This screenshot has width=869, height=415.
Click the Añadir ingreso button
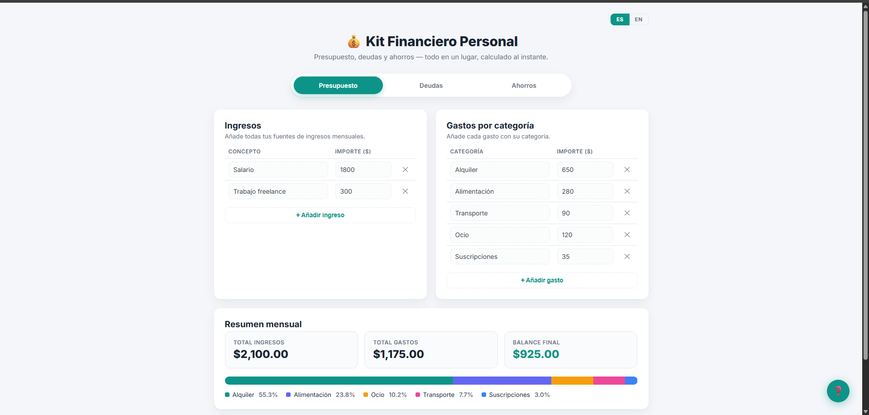click(x=320, y=215)
